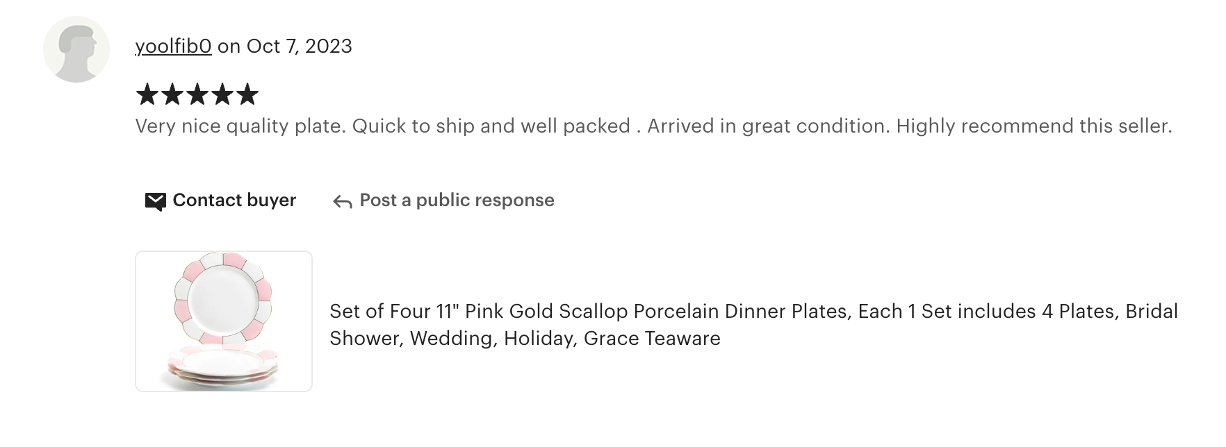Click the fourth rating star
Screen dimensions: 1226x447
coord(222,94)
